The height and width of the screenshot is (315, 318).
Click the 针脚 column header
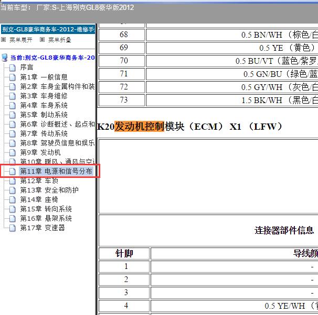[124, 254]
